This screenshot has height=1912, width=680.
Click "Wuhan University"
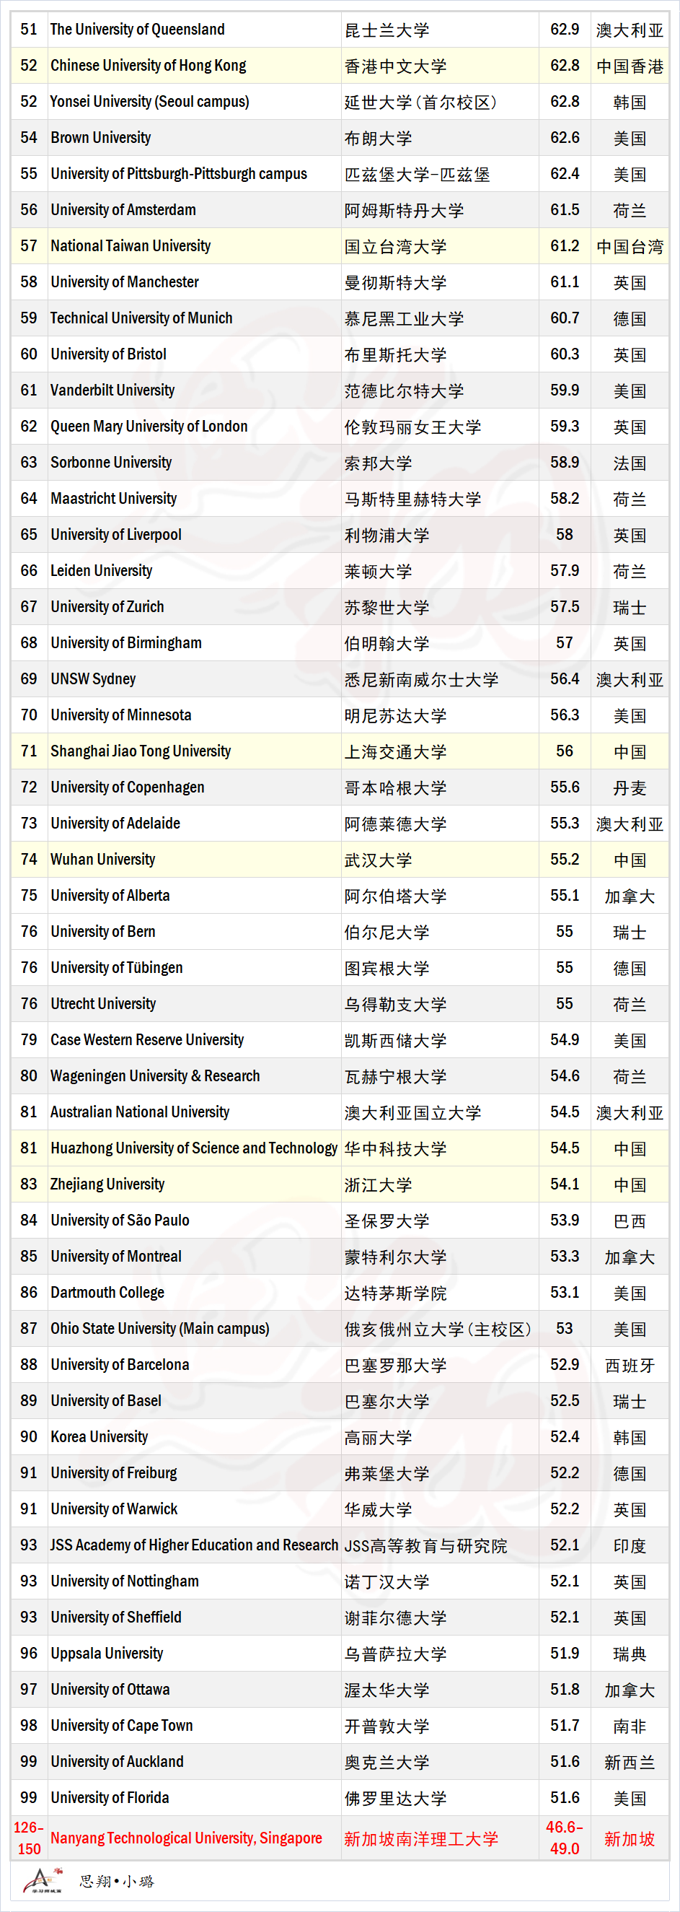(x=103, y=860)
